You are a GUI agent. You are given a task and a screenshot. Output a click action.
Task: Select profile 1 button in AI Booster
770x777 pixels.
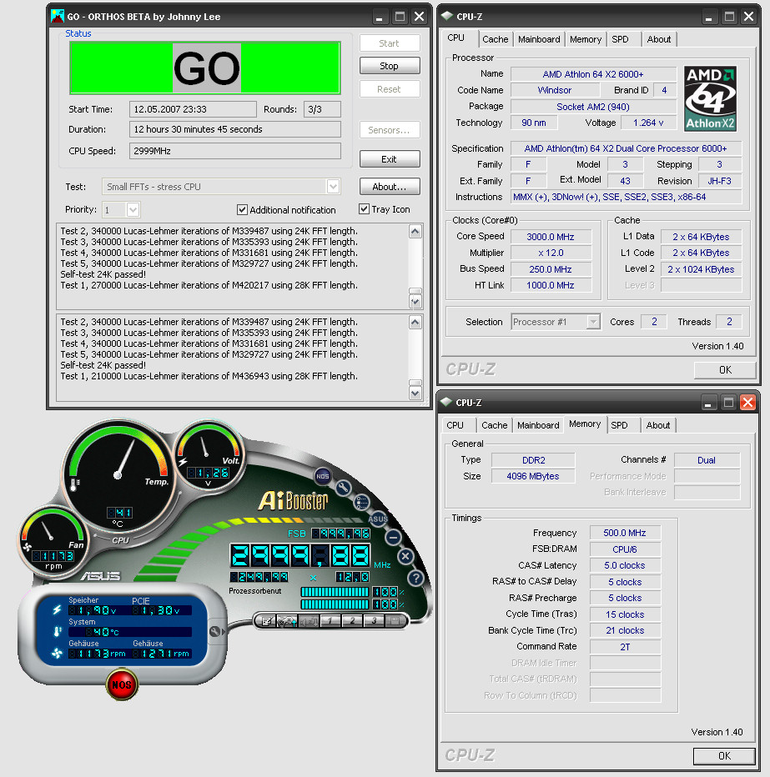(330, 620)
